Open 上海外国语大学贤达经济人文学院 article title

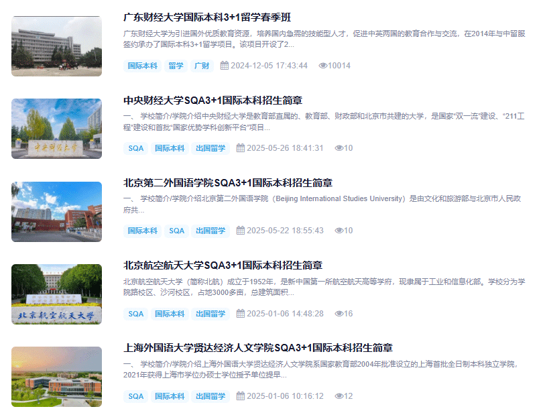pyautogui.click(x=258, y=348)
